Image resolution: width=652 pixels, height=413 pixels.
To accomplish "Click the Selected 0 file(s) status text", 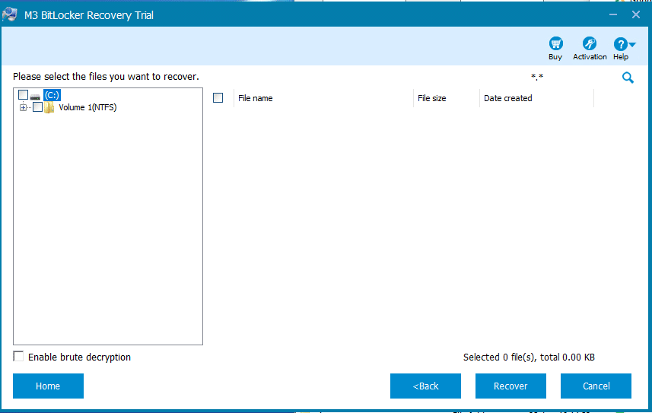I will 529,357.
